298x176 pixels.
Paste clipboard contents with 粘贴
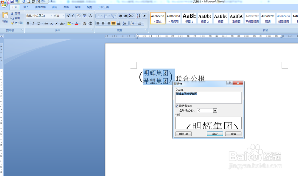[5, 18]
